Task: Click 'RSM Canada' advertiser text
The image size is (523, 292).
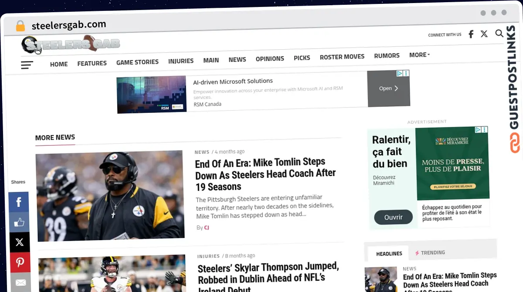Action: 207,104
